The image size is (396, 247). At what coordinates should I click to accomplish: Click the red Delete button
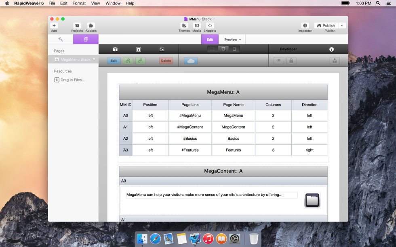166,61
